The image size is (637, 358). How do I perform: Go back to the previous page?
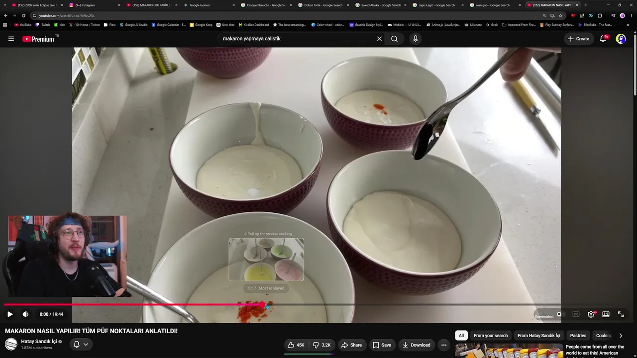point(5,15)
